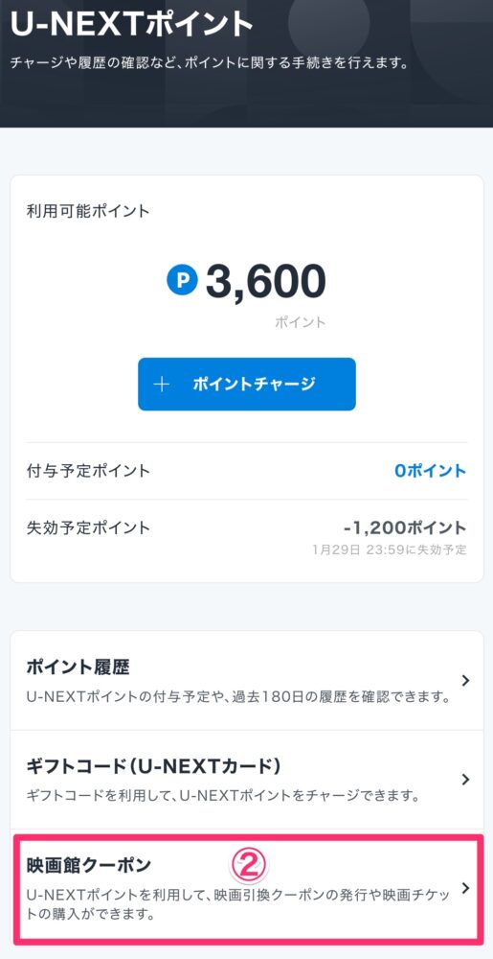Open ギフトコード via its chevron arrow
The height and width of the screenshot is (959, 493).
click(465, 779)
